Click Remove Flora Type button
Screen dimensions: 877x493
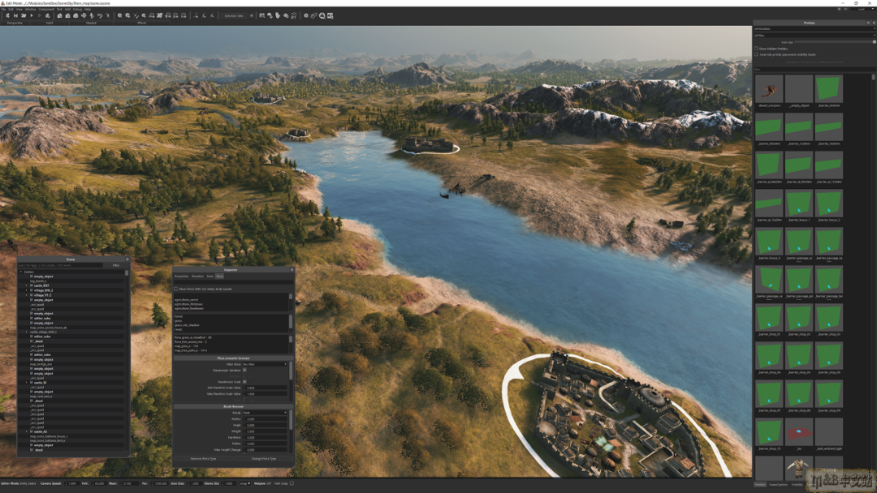pyautogui.click(x=203, y=458)
